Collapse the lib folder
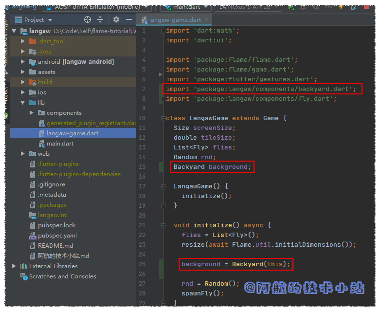Image resolution: width=380 pixels, height=311 pixels. click(23, 103)
